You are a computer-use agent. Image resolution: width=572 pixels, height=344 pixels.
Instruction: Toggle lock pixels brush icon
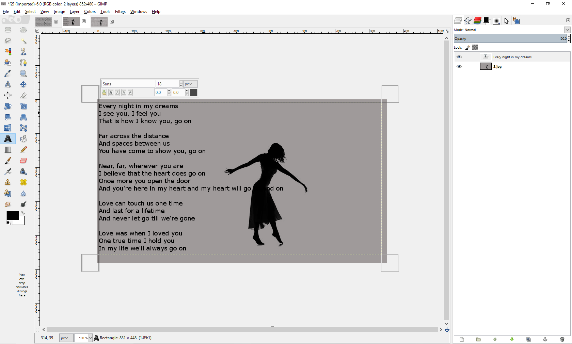(x=467, y=48)
